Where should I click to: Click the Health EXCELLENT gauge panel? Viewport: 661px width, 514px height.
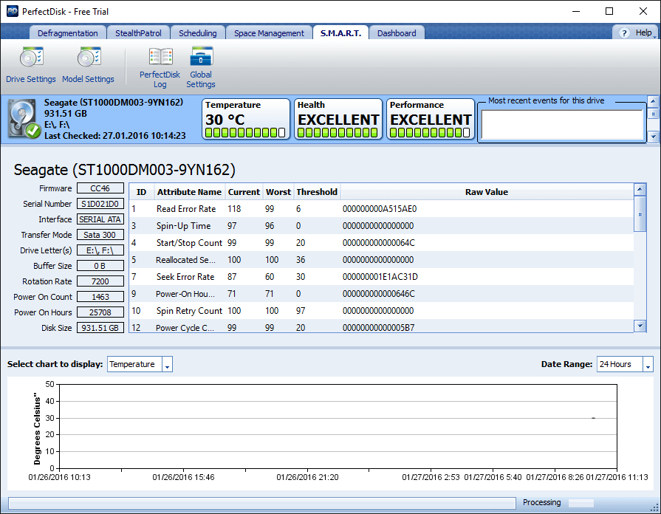tap(338, 119)
